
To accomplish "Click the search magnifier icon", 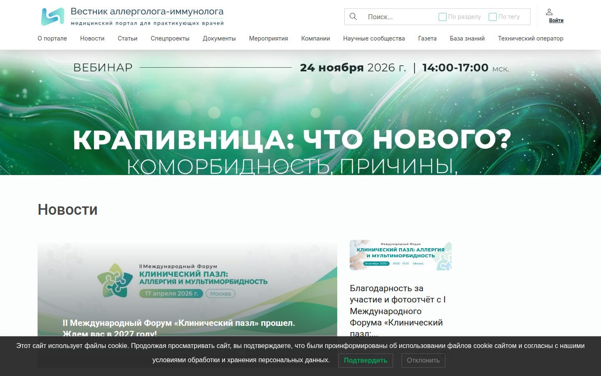I will pos(353,17).
